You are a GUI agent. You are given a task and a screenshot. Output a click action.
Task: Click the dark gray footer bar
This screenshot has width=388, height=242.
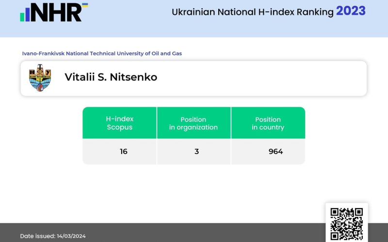click(x=194, y=232)
